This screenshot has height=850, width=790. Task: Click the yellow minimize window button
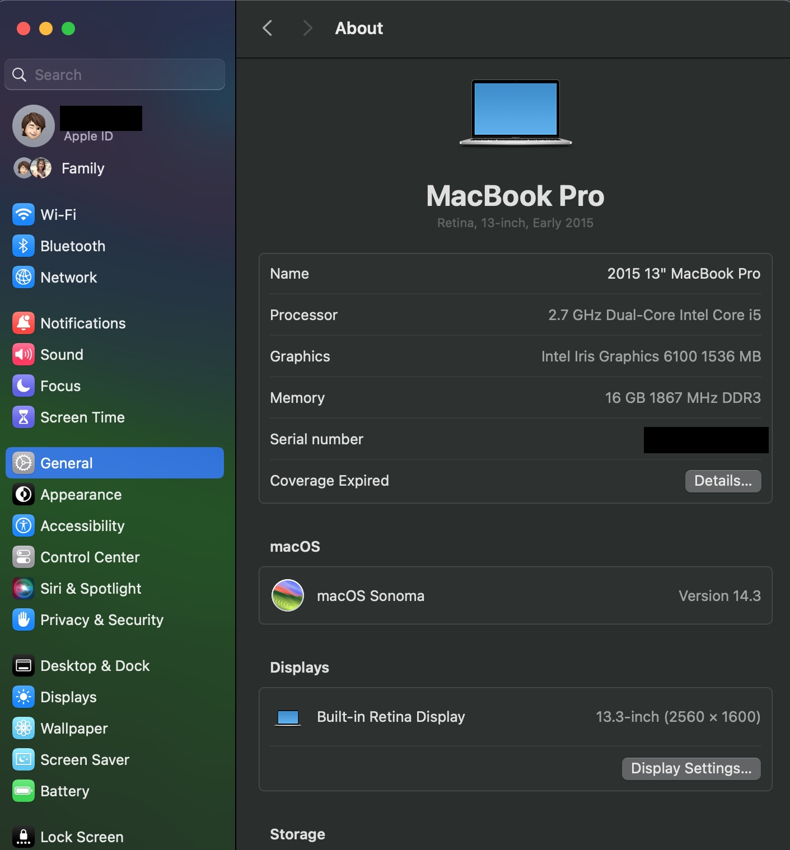point(46,29)
